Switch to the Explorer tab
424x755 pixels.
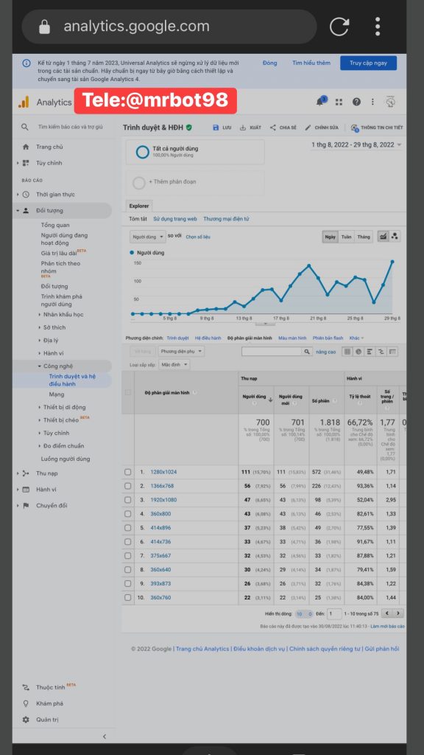[139, 206]
